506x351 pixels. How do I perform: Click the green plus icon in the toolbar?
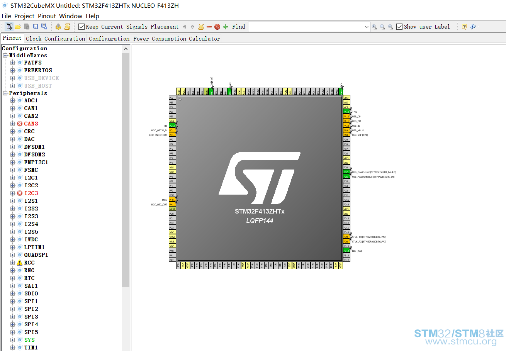(x=226, y=27)
